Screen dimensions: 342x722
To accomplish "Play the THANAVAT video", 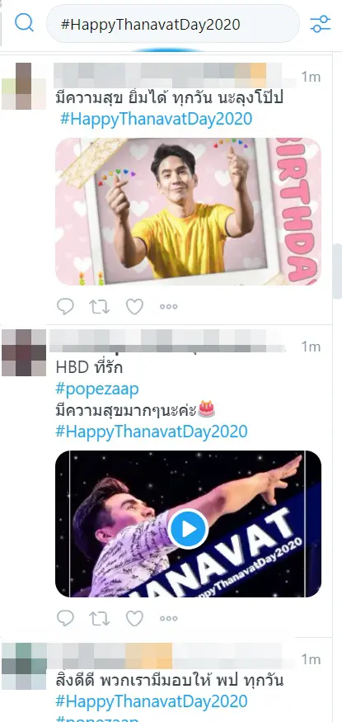I will click(188, 529).
